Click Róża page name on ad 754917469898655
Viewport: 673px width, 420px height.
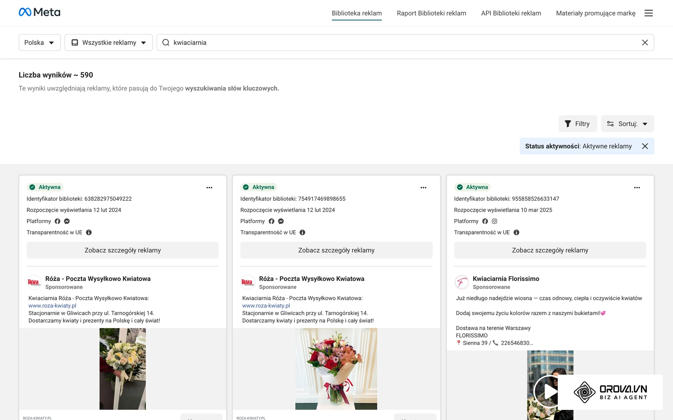pyautogui.click(x=312, y=278)
